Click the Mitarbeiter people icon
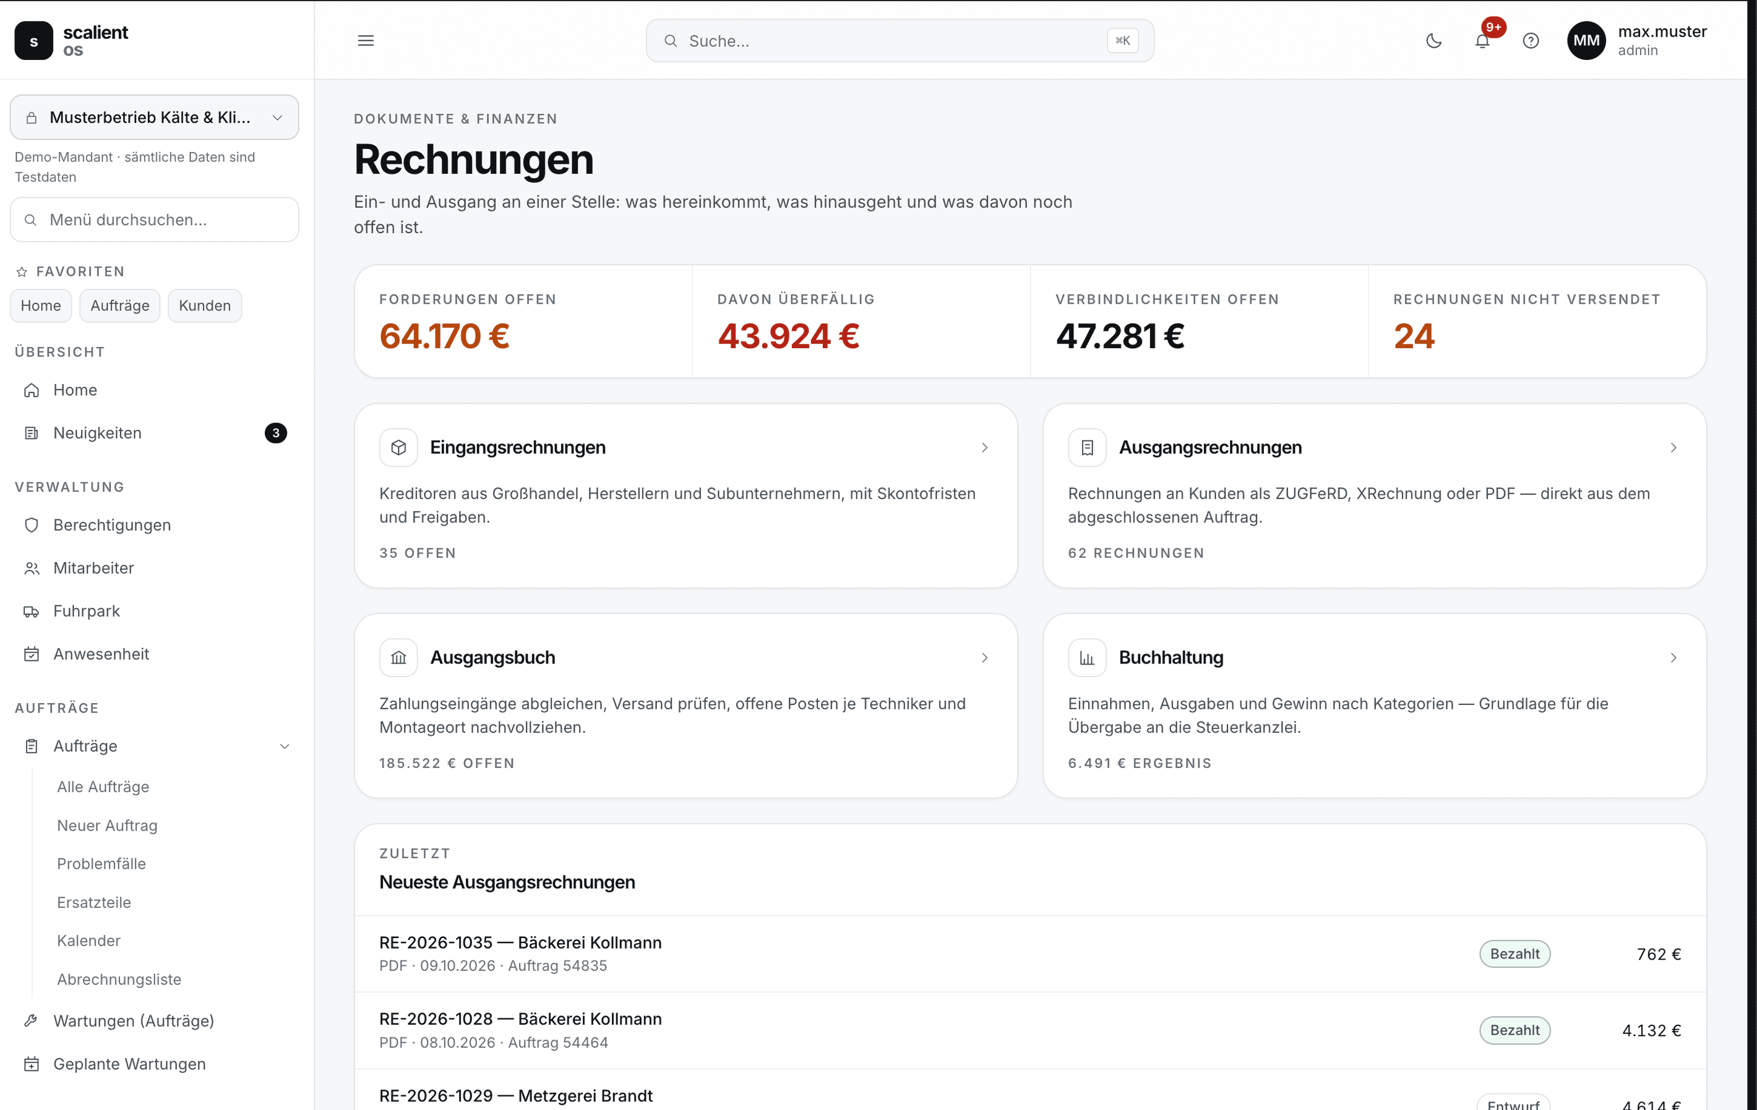The image size is (1757, 1110). point(32,568)
